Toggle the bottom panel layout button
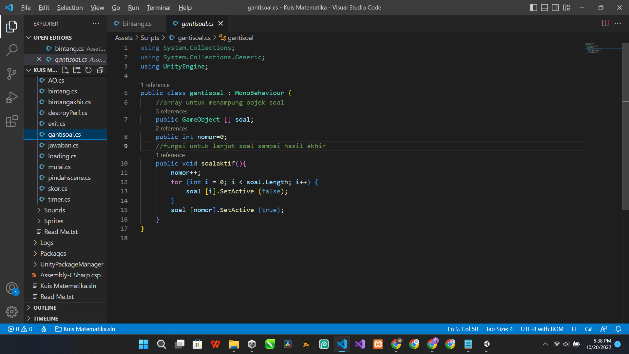Screen dimensions: 629x354 (544, 8)
